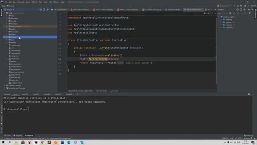Viewport: 257px width, 145px height.
Task: Open Windows Start menu
Action: coord(3,142)
